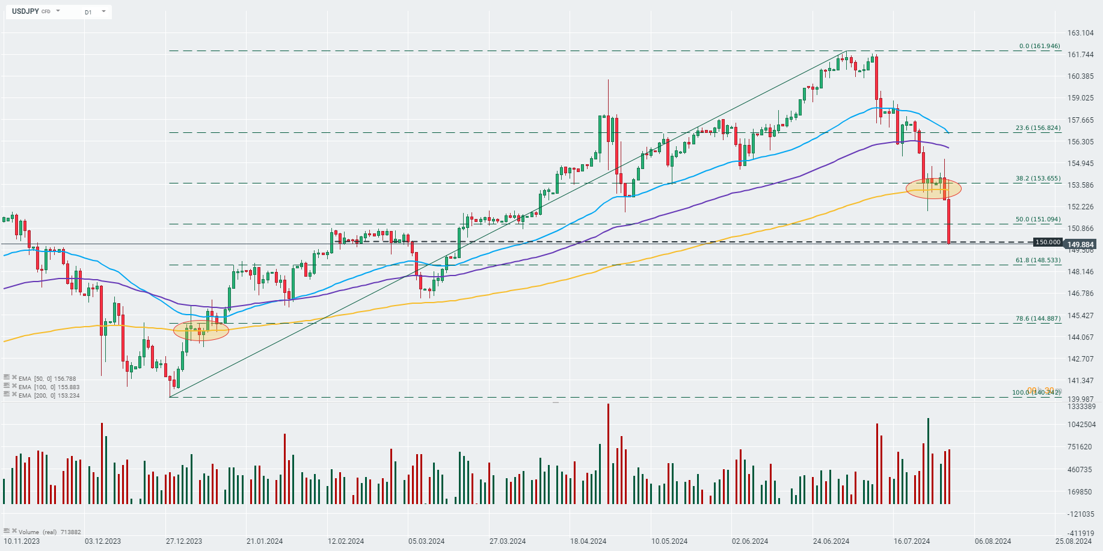Select the 150.000 horizontal line price tag
Viewport: 1103px width, 551px height.
[x=1047, y=242]
